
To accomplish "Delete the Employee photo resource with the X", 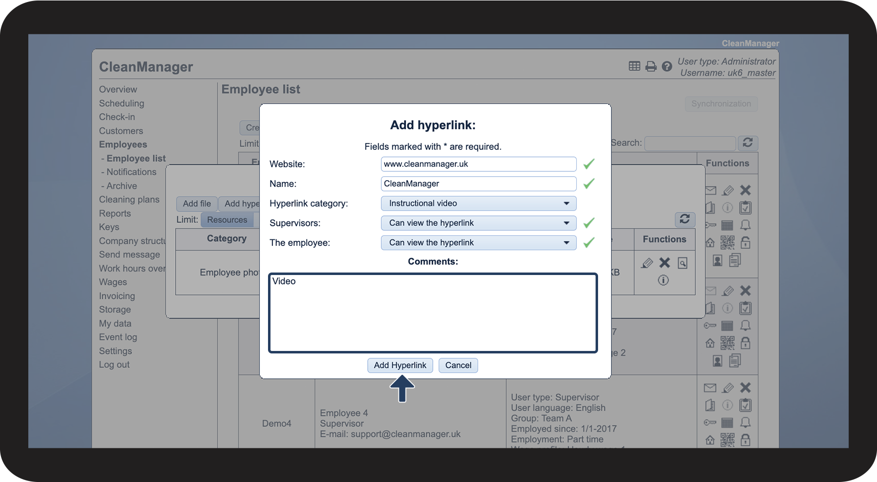I will point(665,263).
